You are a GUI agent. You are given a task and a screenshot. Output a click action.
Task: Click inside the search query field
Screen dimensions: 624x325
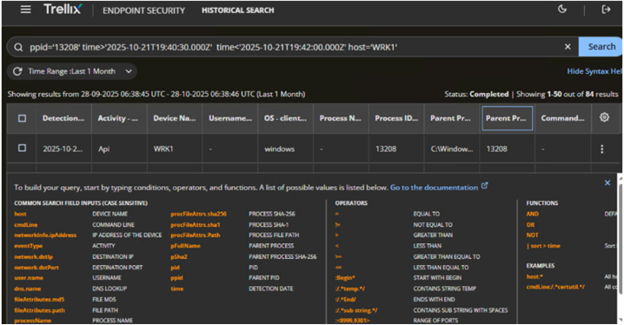click(x=293, y=47)
